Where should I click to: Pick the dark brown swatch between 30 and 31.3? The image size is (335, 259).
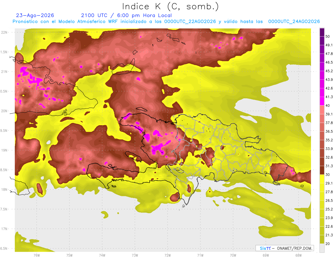tap(322, 170)
